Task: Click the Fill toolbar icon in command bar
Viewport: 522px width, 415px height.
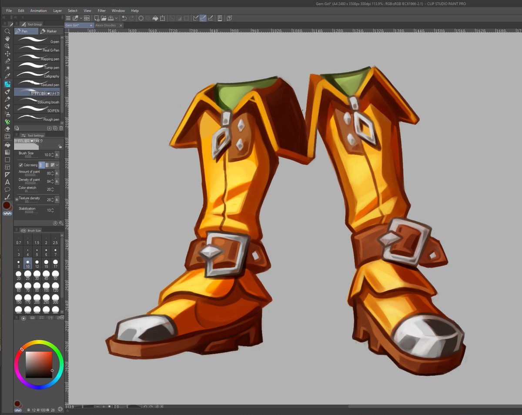Action: click(x=155, y=18)
